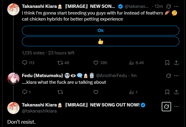Share Fedu's reply tweet

click(176, 92)
